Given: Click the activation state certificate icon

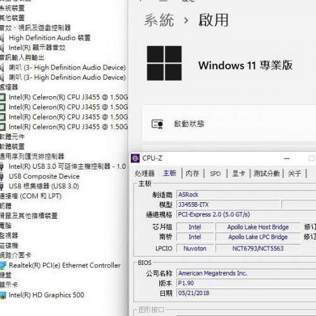Looking at the screenshot, I should pyautogui.click(x=157, y=124).
